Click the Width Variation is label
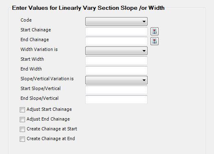This screenshot has width=214, height=154. click(x=39, y=49)
